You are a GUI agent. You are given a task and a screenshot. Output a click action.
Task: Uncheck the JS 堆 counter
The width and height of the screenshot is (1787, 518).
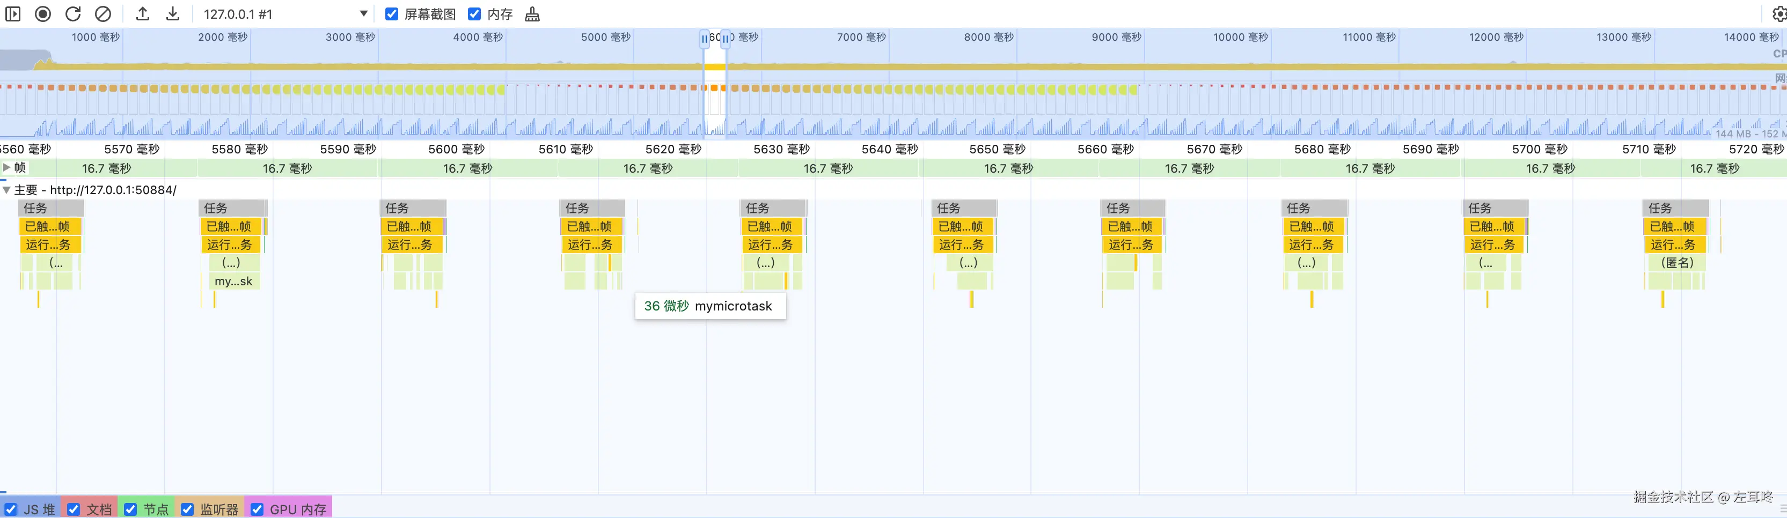(11, 509)
